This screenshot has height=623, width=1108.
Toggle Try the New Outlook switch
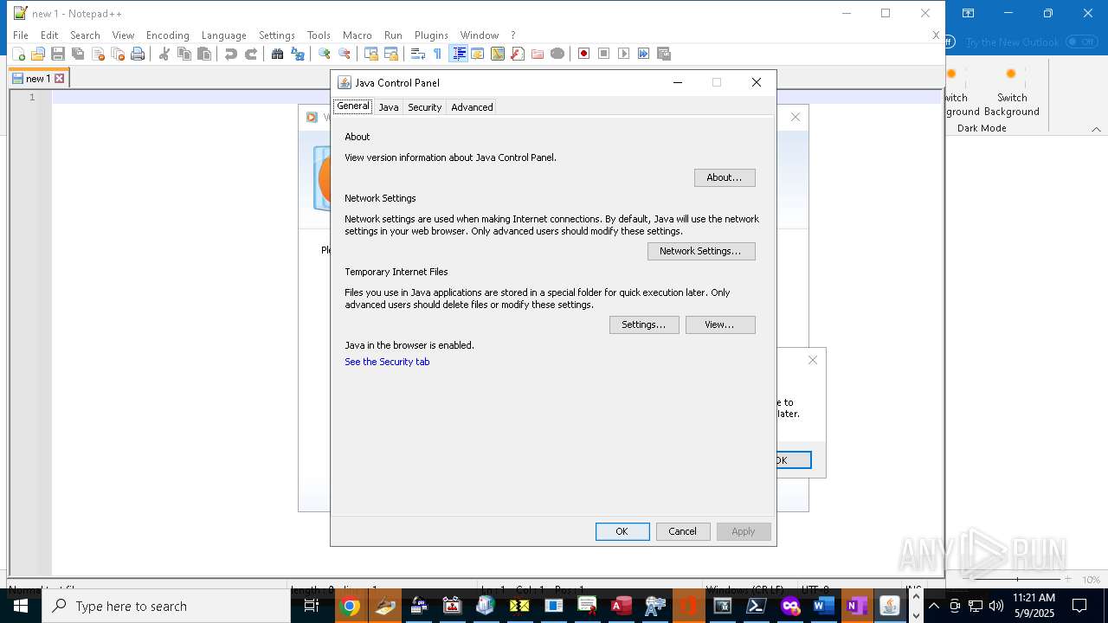[x=1081, y=42]
